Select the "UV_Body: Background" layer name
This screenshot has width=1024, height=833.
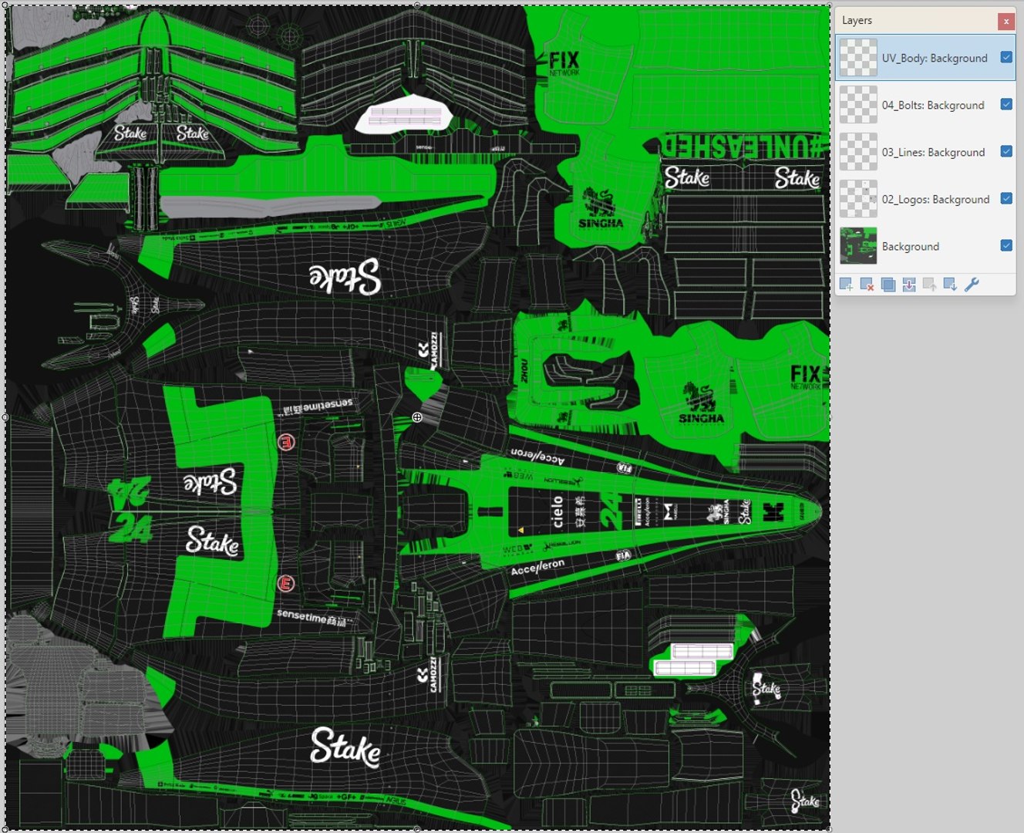pos(935,59)
